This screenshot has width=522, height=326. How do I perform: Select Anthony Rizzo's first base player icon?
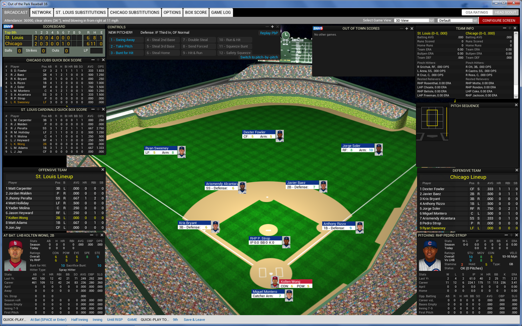point(359,227)
